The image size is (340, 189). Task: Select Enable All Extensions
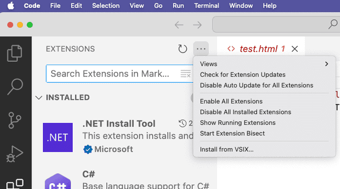[x=231, y=101]
